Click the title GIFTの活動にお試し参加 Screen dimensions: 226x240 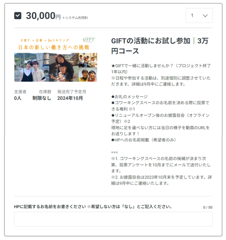150,41
